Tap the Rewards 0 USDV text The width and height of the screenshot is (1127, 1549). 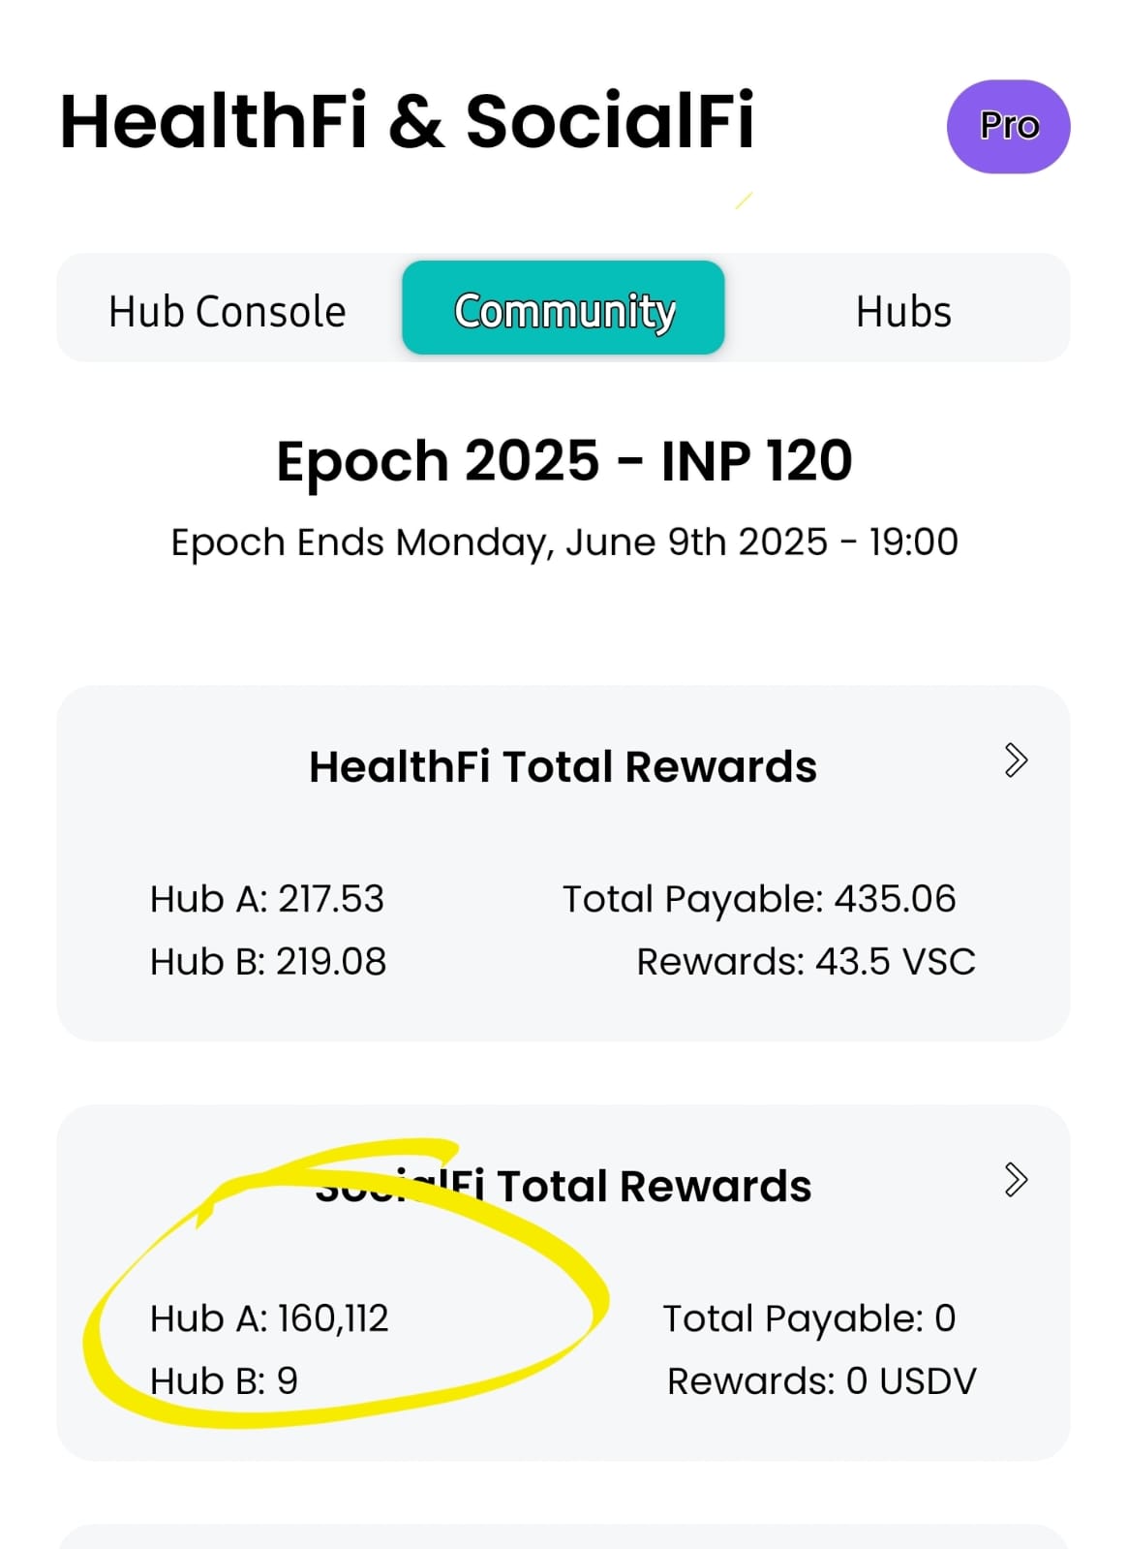(822, 1381)
